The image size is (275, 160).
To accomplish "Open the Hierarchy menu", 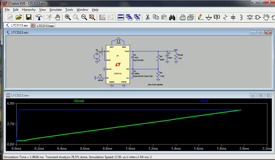I will [x=29, y=10].
